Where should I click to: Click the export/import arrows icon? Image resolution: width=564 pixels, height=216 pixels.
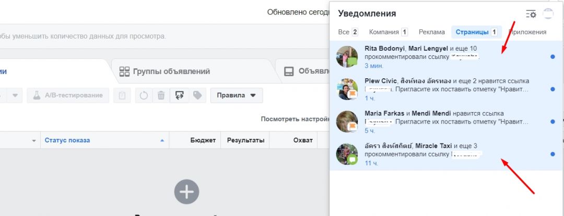tap(179, 95)
